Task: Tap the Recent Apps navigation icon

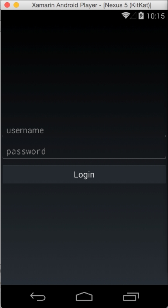Action: click(x=131, y=297)
